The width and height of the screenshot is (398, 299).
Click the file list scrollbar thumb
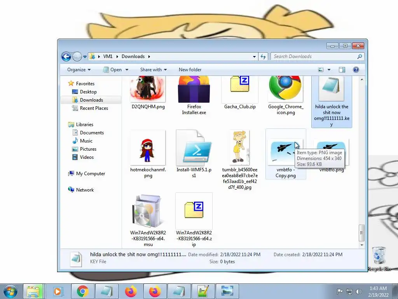click(x=362, y=233)
